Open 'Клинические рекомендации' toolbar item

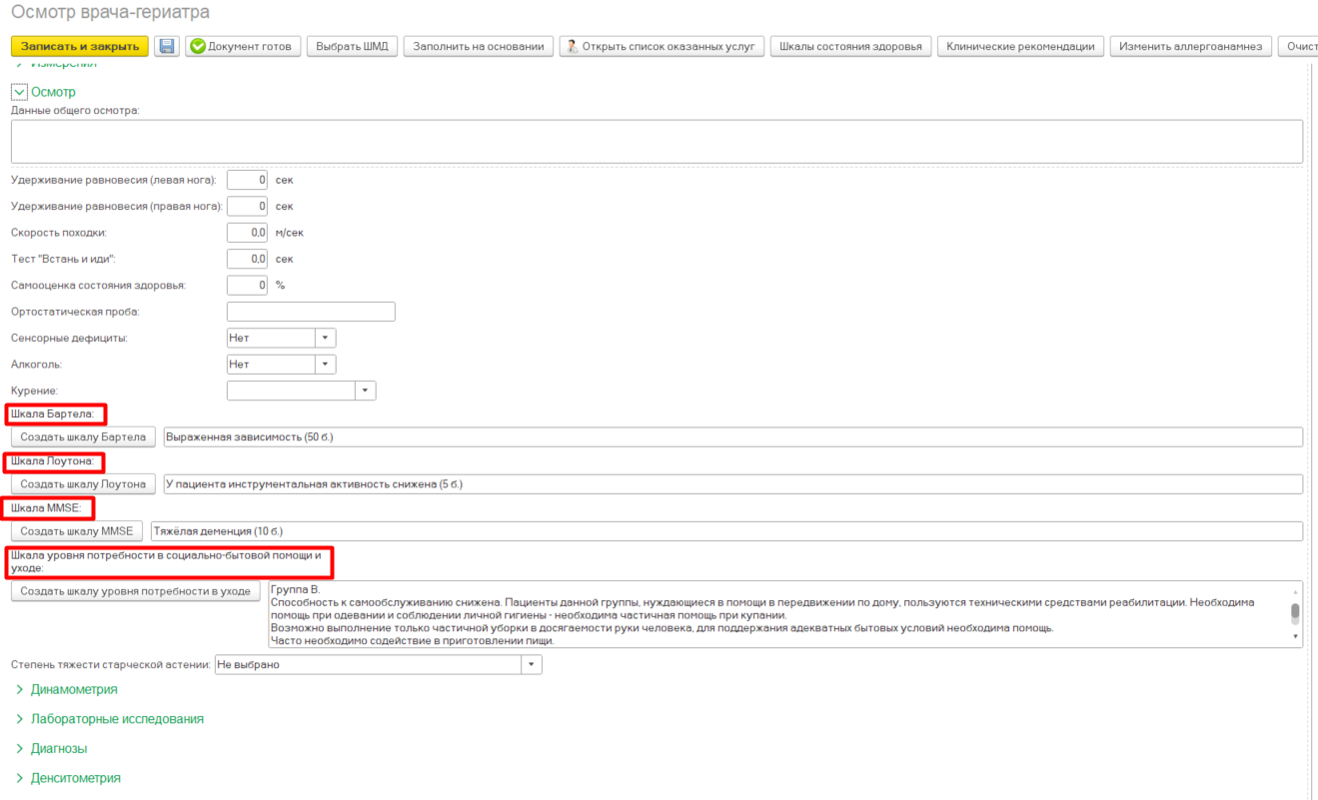click(1020, 46)
